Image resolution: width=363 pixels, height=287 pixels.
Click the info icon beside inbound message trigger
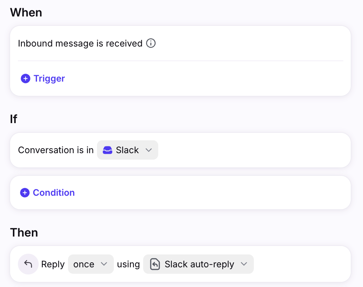tap(151, 44)
